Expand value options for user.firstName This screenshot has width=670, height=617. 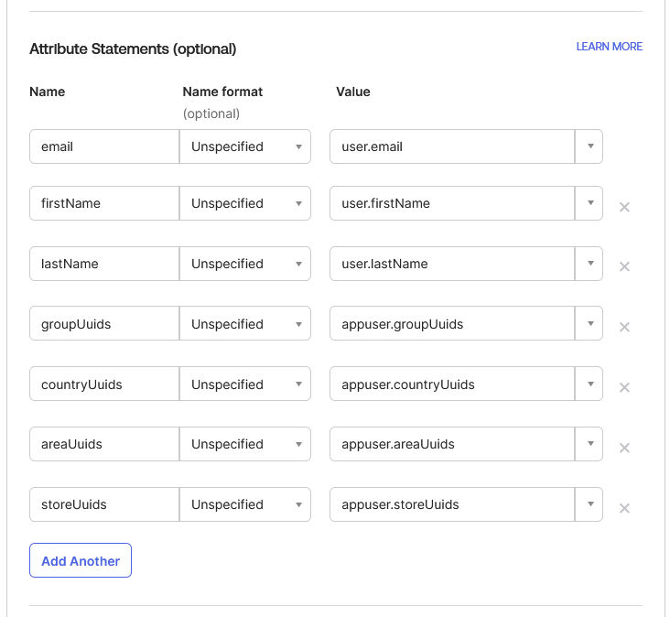click(589, 203)
